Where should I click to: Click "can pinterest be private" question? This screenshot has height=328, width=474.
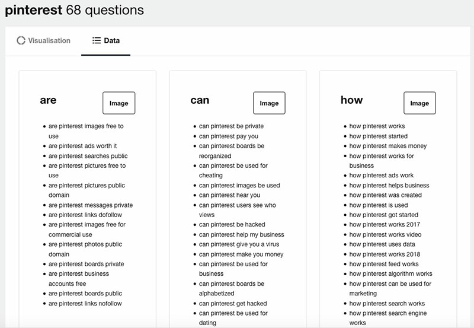pos(231,126)
